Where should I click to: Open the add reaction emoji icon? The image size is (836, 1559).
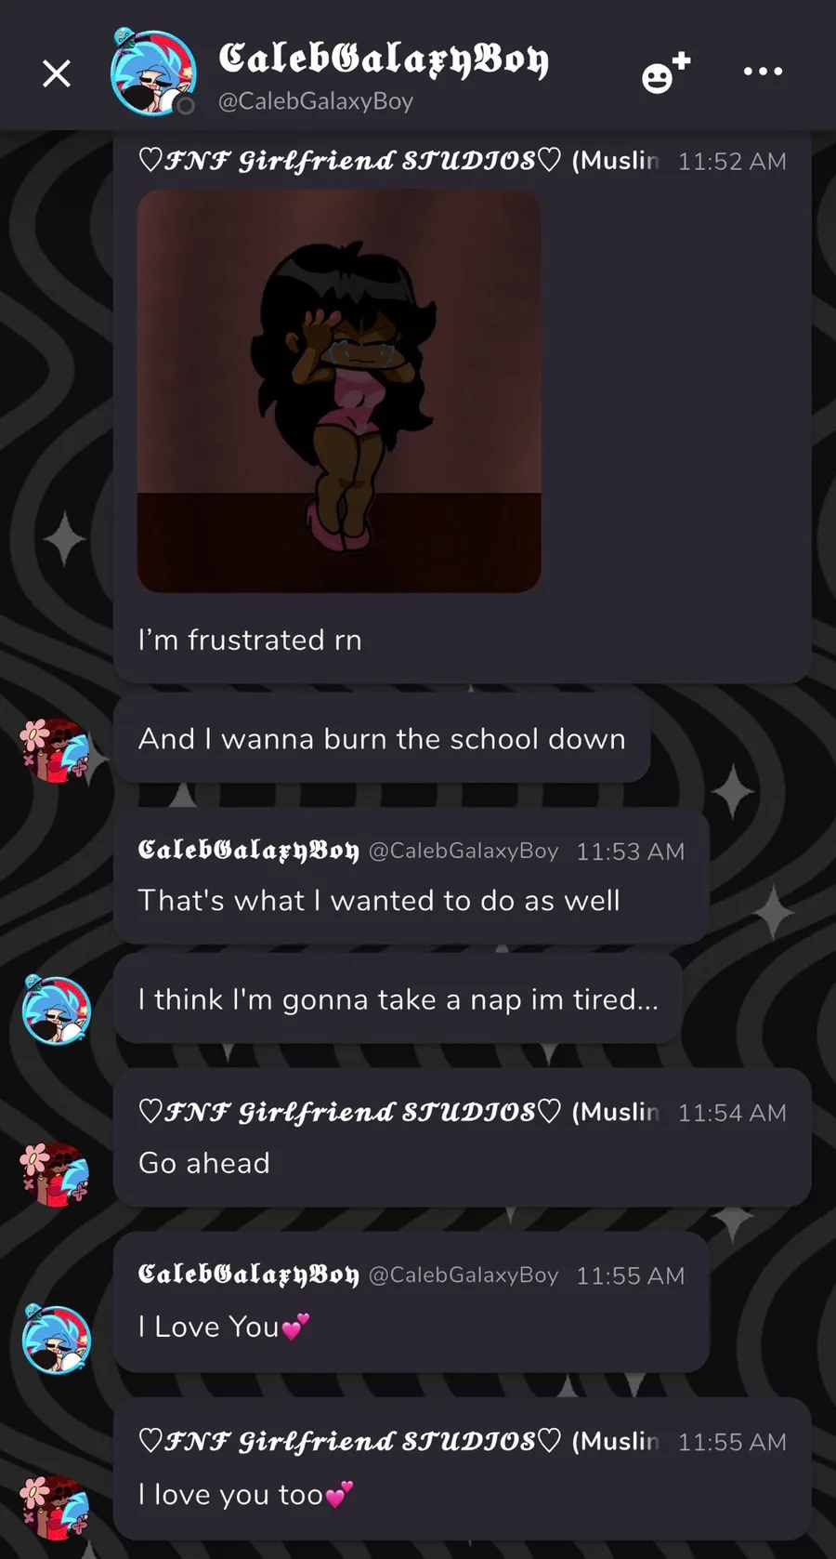[666, 72]
